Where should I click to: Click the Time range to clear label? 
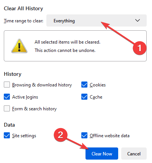pos(24,21)
